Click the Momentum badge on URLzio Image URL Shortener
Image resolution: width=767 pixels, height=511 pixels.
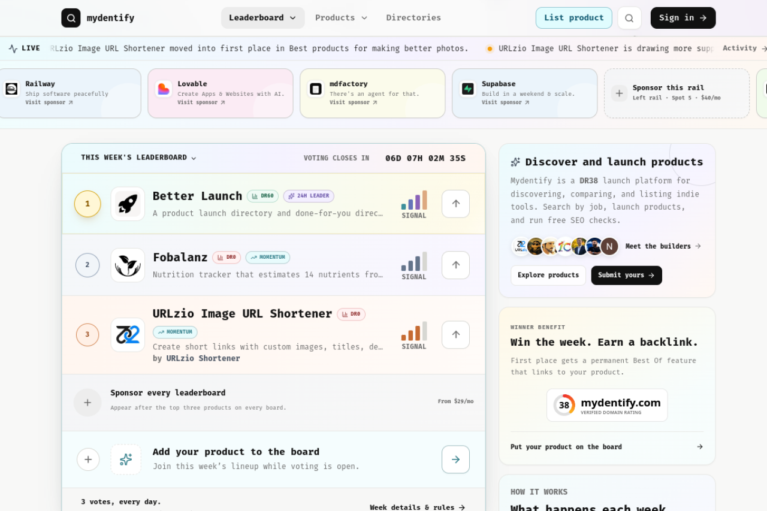click(x=175, y=332)
